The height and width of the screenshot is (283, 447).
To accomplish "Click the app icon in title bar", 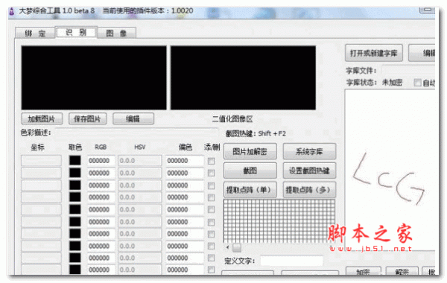I will [x=12, y=11].
